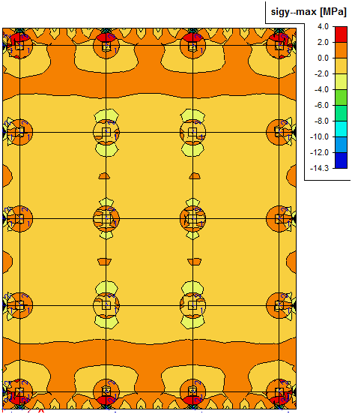
Task: Click the red 2.0 to 4.0 legend swatch
Action: 341,34
